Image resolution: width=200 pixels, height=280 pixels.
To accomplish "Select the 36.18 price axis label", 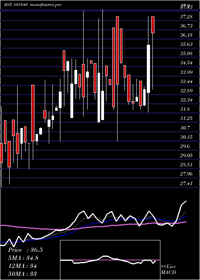I will pyautogui.click(x=186, y=35).
